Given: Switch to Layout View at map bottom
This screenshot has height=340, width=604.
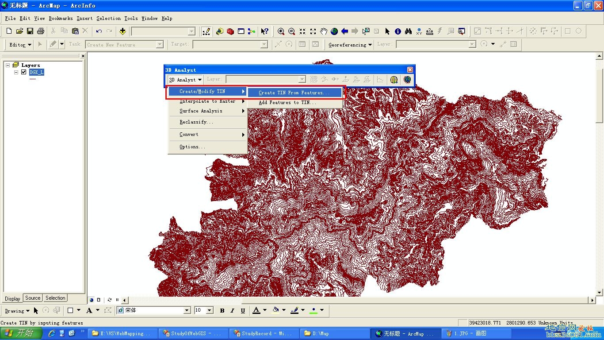Looking at the screenshot, I should click(99, 300).
